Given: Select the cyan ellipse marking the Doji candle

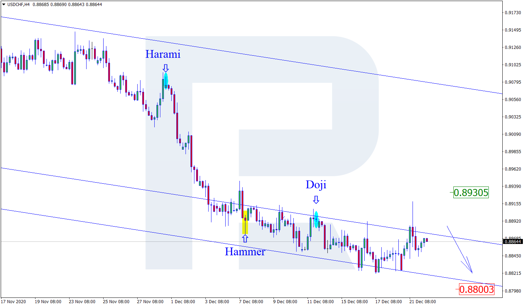Looking at the screenshot, I should [x=316, y=219].
